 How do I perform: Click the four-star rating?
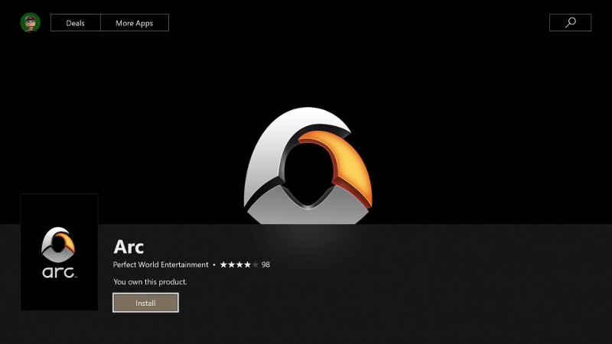tap(239, 264)
